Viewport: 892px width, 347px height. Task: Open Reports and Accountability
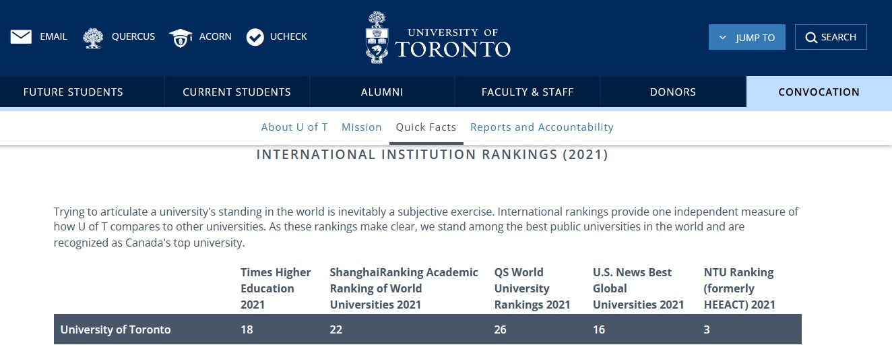[x=542, y=127]
